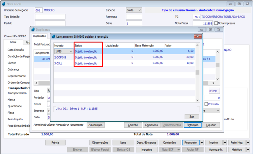
Task: Click the retention grid scroll-down arrow
Action: (197, 100)
